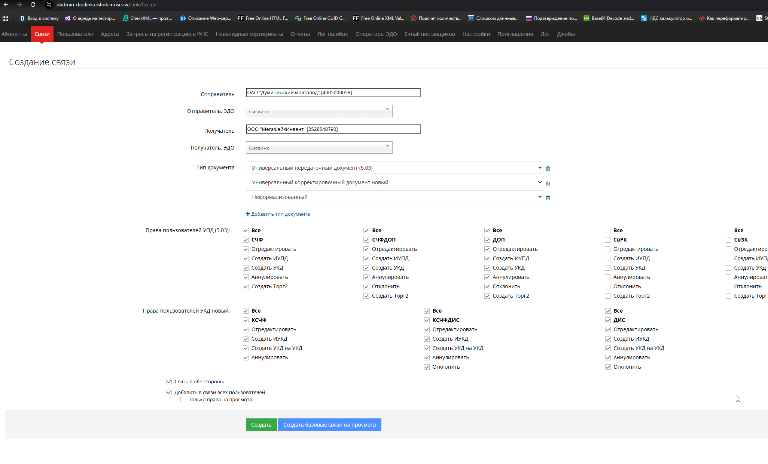
Task: Click the browser back arrow
Action: (x=6, y=4)
